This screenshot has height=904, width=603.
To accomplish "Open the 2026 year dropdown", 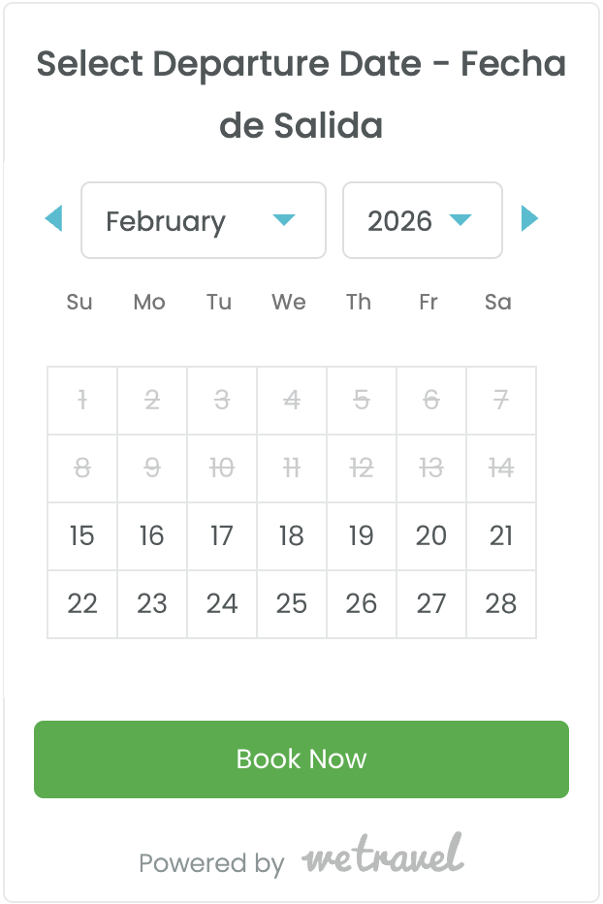I will coord(423,220).
